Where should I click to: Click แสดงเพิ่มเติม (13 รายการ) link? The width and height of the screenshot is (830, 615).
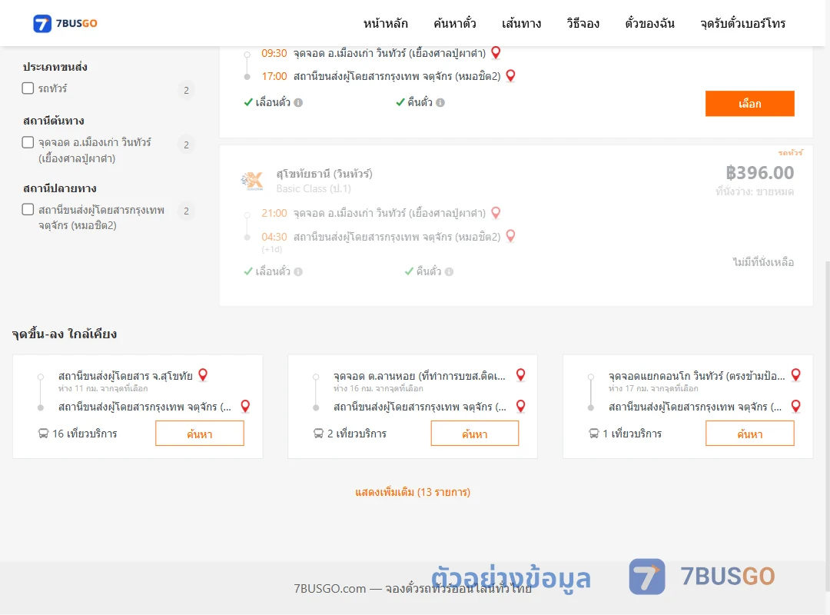[413, 492]
